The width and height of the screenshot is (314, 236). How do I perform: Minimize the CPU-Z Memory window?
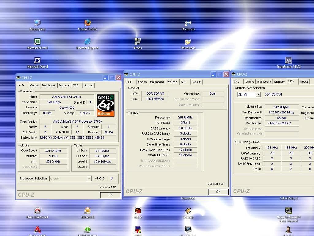213,74
